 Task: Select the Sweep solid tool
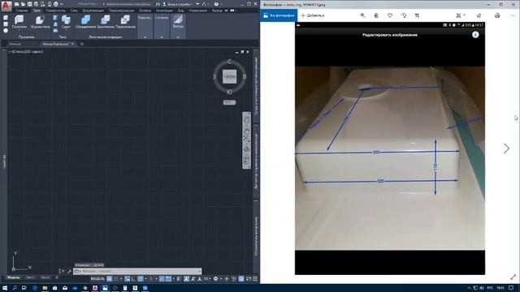pos(66,22)
